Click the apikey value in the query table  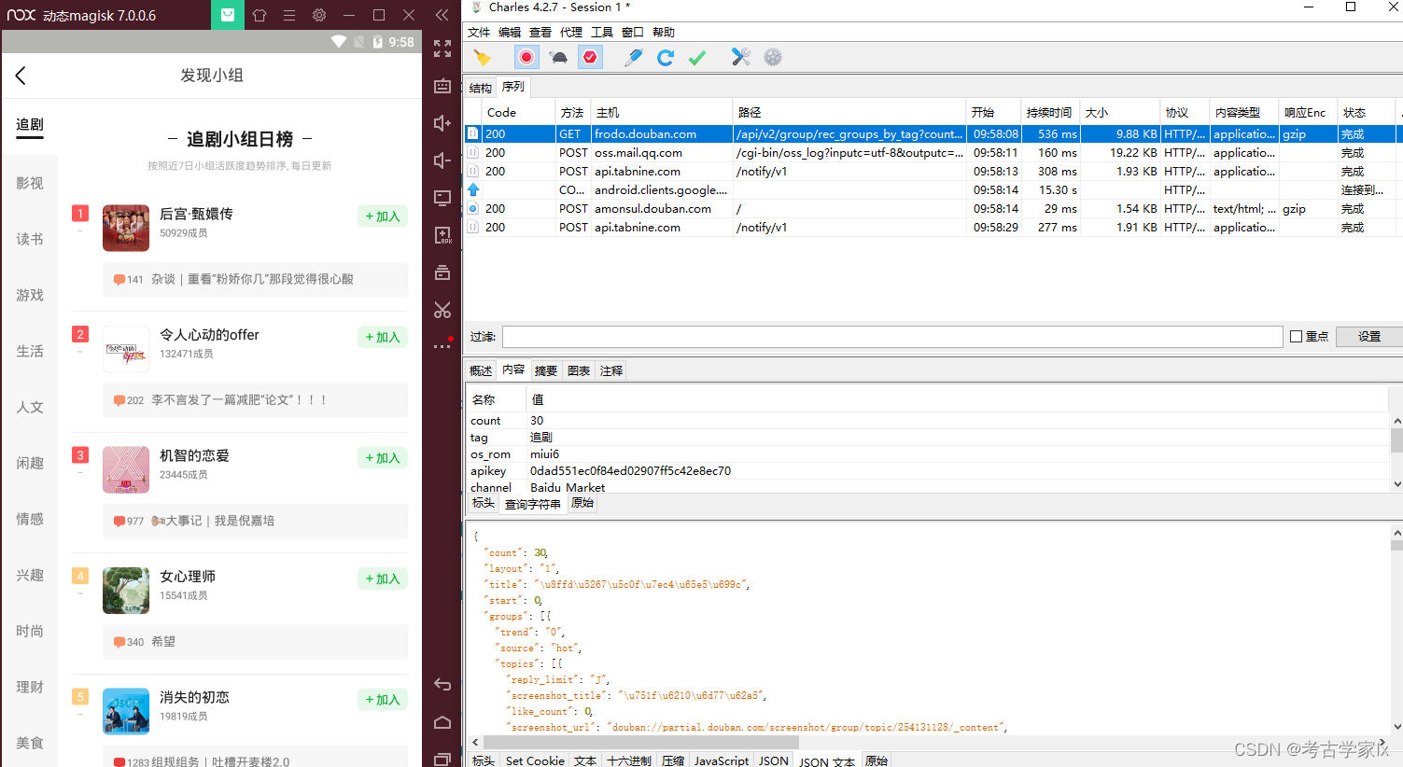point(631,471)
